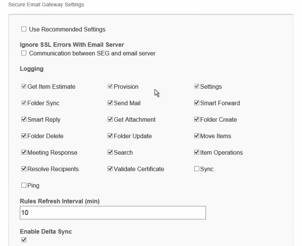Click the greyed Get Item Estimate checkbox
This screenshot has width=302, height=246.
tap(23, 87)
